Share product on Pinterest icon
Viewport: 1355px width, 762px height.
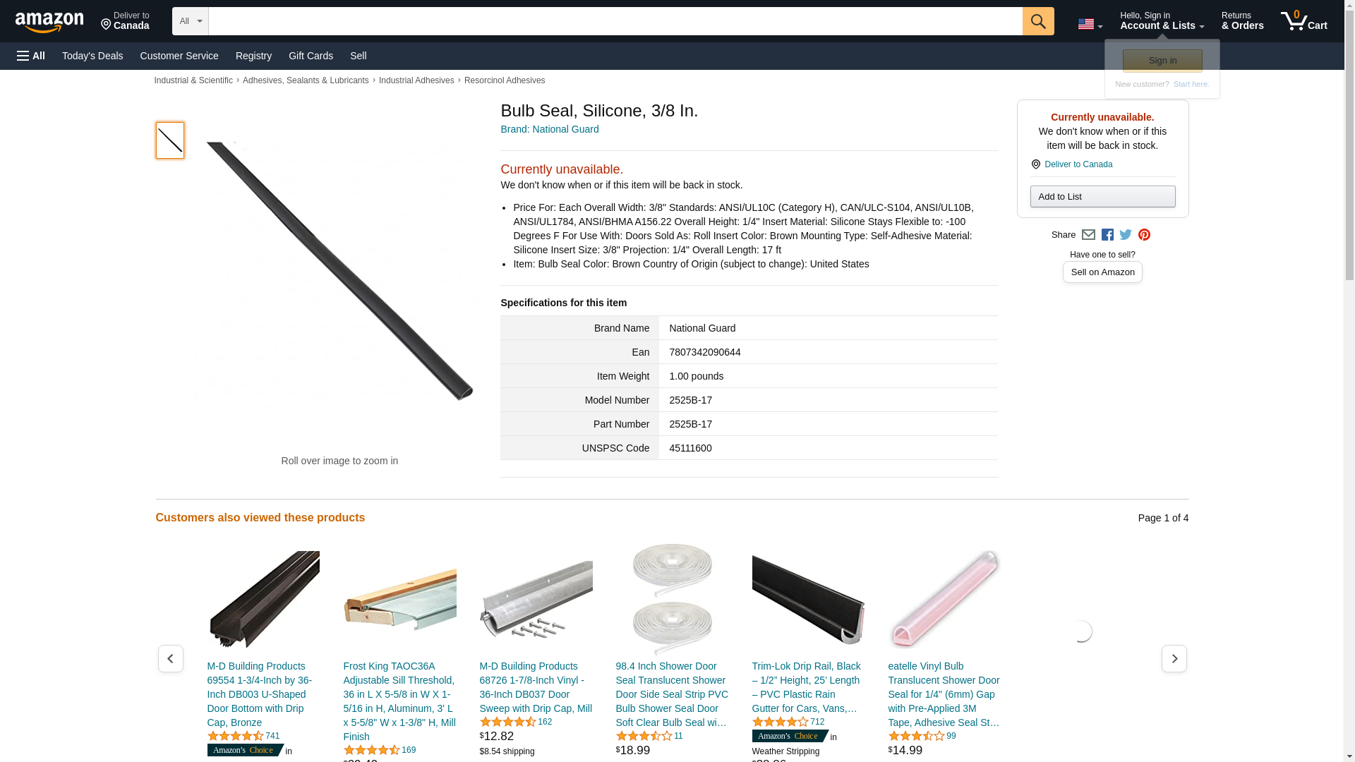click(x=1144, y=235)
